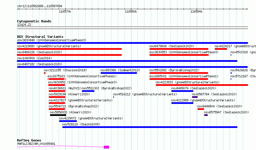Click the ruler's left arrow end
The height and width of the screenshot is (150, 256).
tap(18, 9)
